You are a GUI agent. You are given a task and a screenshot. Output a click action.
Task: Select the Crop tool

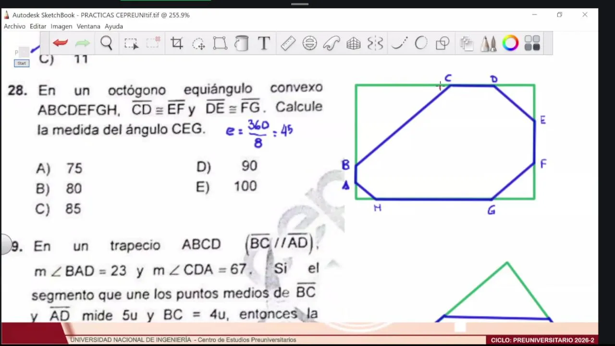[x=177, y=44]
